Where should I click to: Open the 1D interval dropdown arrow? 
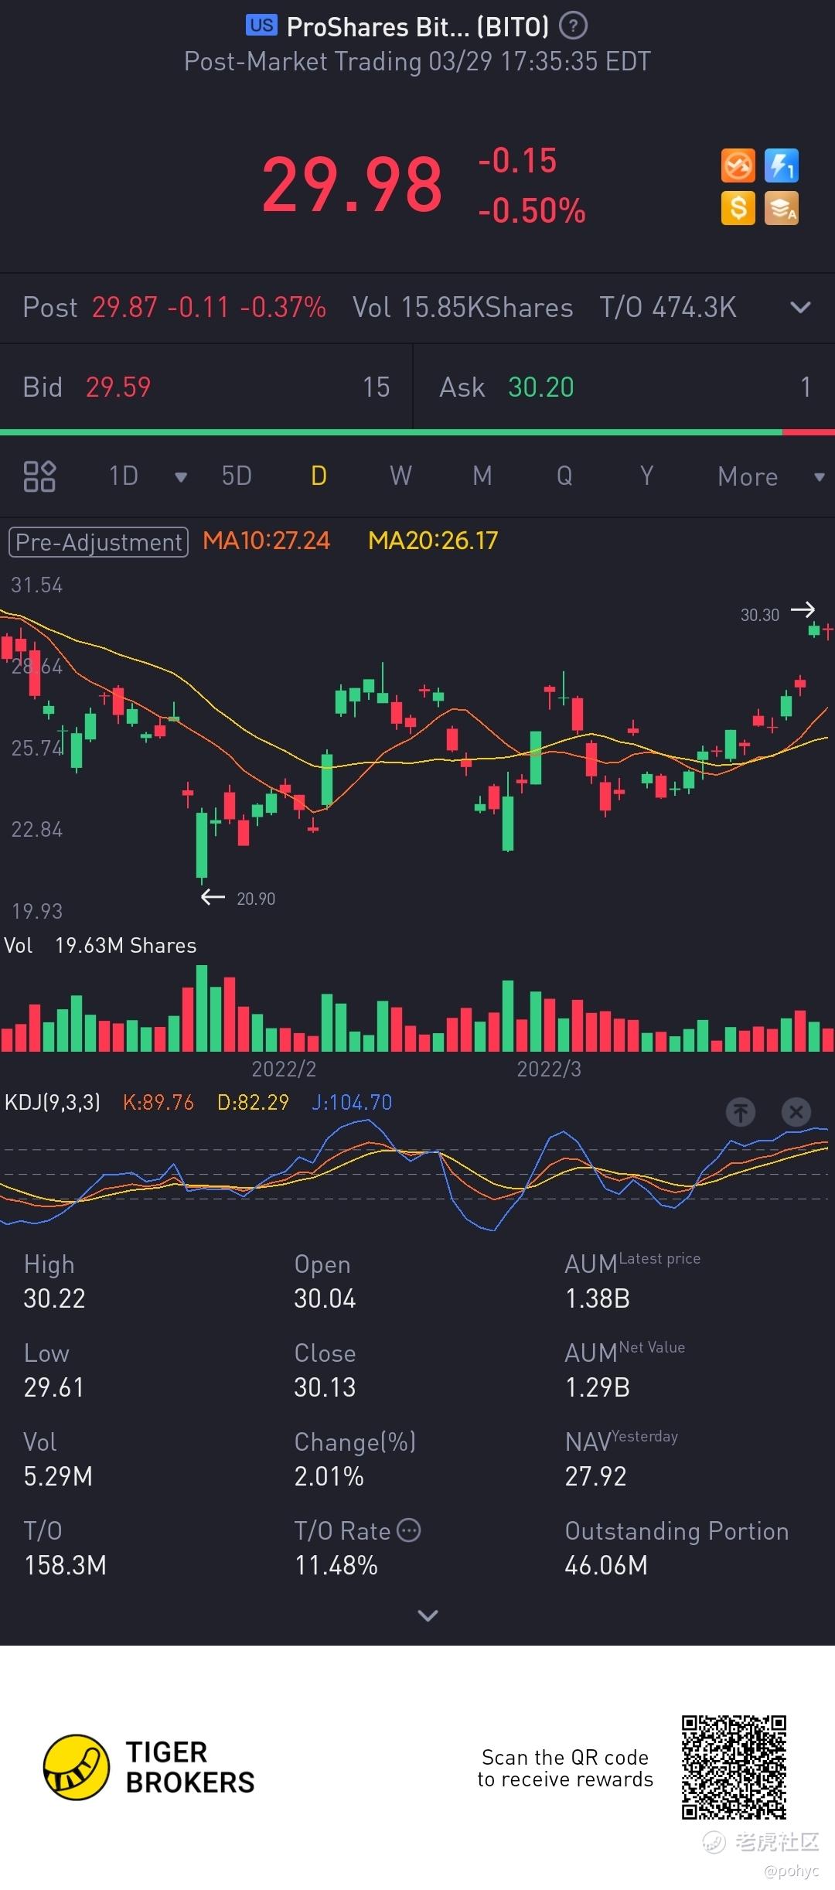pos(181,477)
